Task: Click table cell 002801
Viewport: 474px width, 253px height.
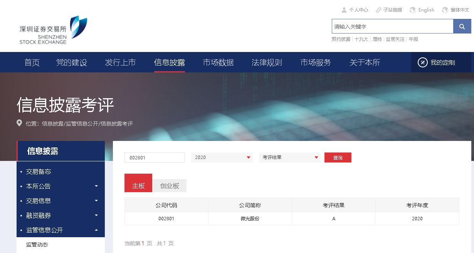Action: click(166, 218)
